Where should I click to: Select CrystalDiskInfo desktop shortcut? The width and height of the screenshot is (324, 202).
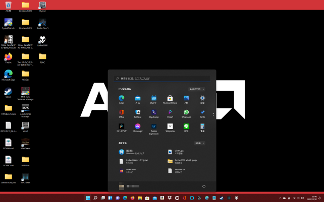coord(8,24)
